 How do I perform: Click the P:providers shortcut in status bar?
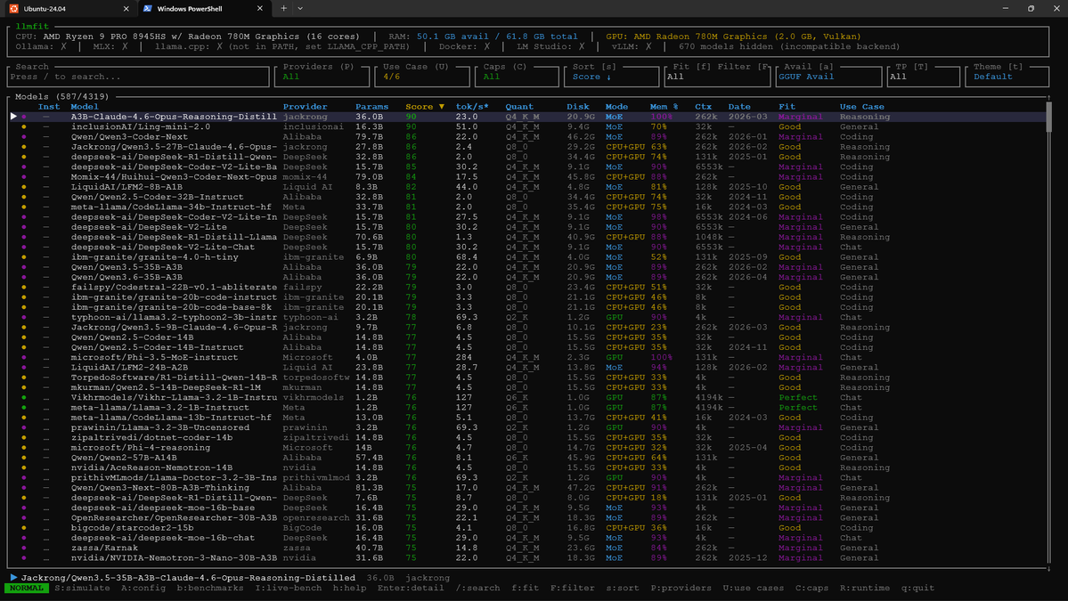tap(681, 588)
